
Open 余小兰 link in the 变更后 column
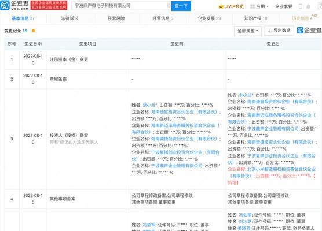pyautogui.click(x=245, y=95)
